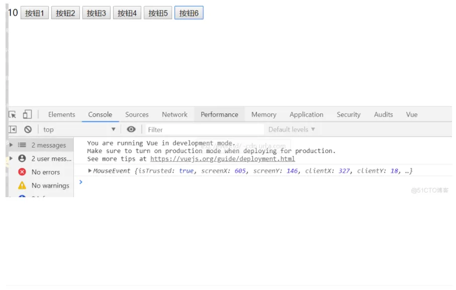Click the 按钮4 button
The image size is (456, 290).
127,13
